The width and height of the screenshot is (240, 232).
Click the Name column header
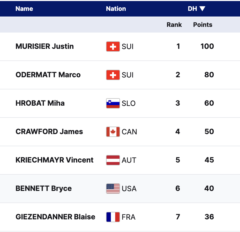tap(24, 9)
